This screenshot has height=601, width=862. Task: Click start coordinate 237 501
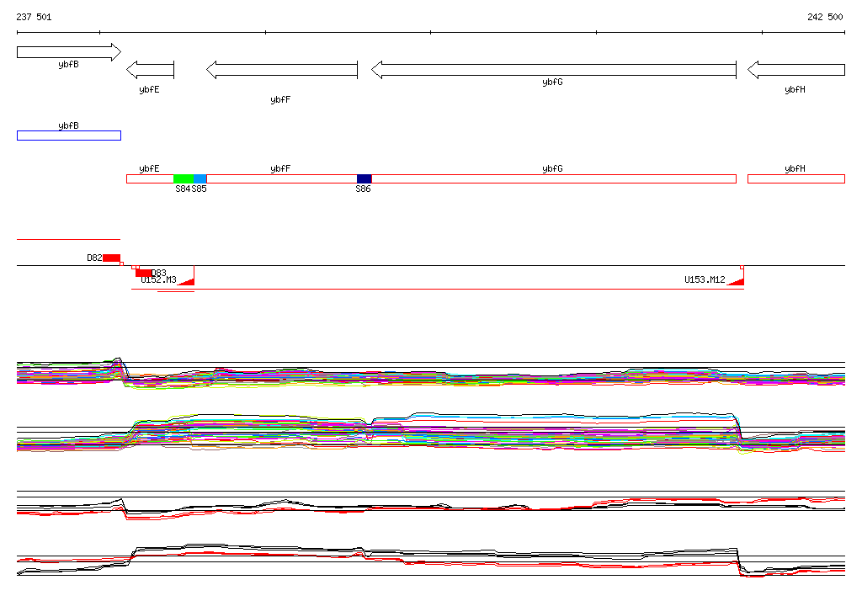tap(34, 17)
